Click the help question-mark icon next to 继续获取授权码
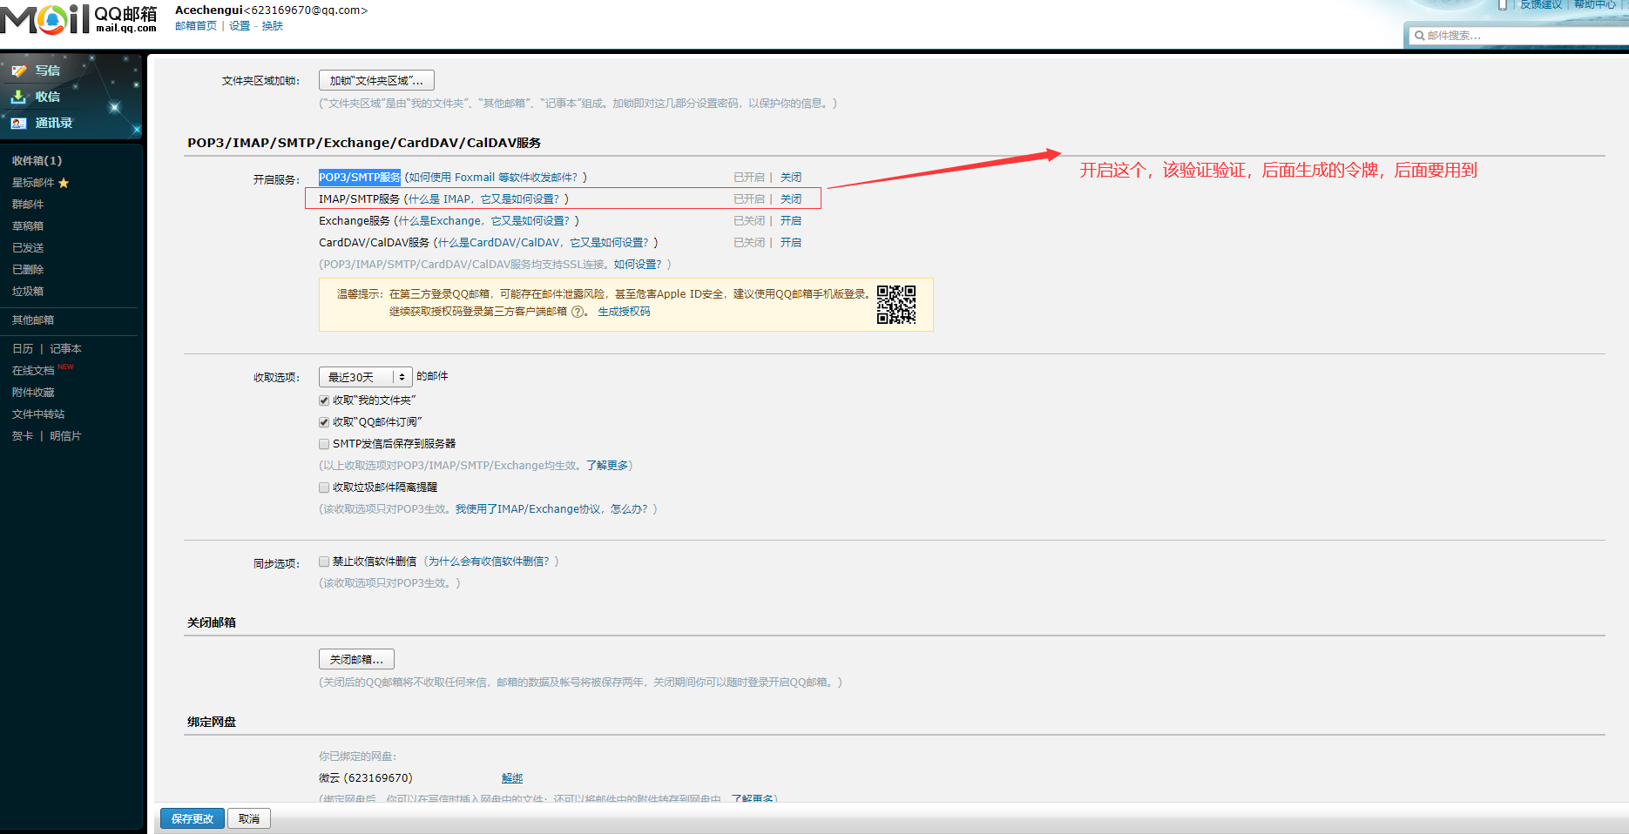1629x834 pixels. coord(578,312)
